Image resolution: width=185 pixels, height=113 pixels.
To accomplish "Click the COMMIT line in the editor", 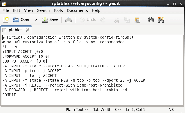I will (x=9, y=95).
